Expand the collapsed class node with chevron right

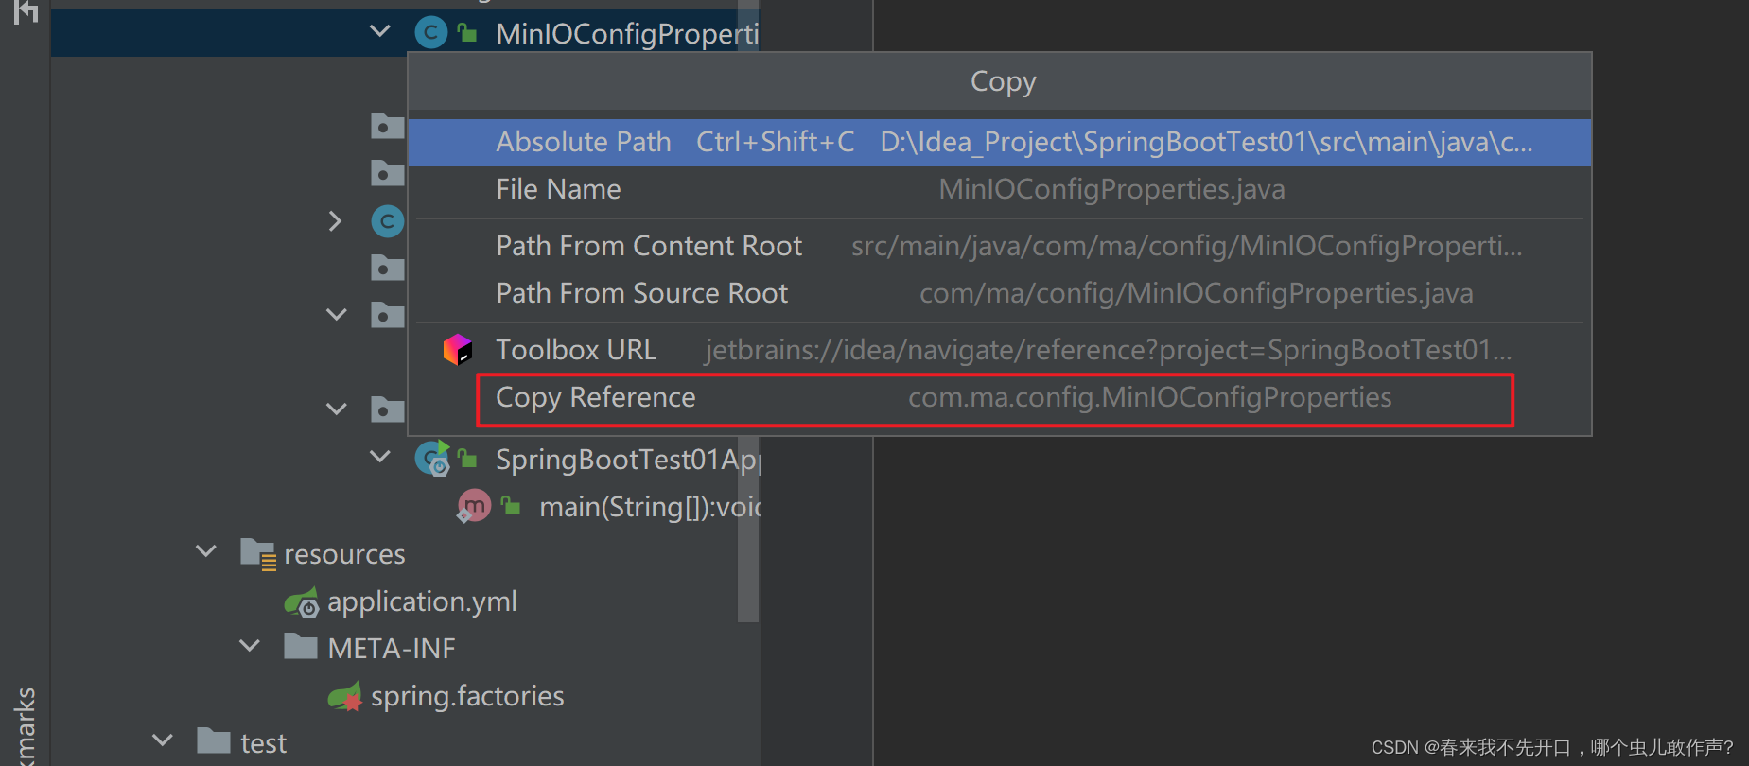(x=335, y=221)
